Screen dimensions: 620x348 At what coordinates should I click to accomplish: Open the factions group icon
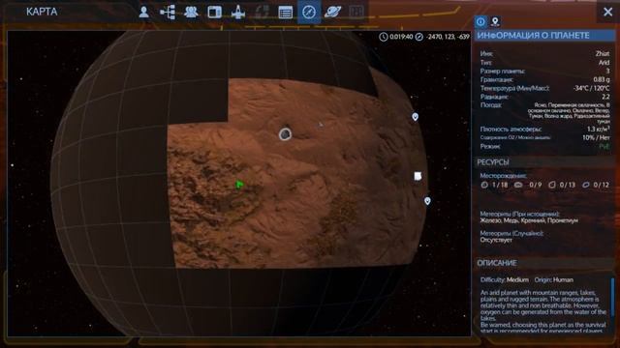pyautogui.click(x=191, y=12)
